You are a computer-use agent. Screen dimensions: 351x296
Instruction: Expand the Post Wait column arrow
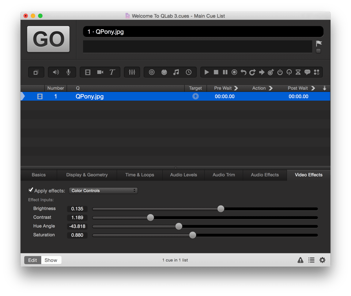pos(313,88)
